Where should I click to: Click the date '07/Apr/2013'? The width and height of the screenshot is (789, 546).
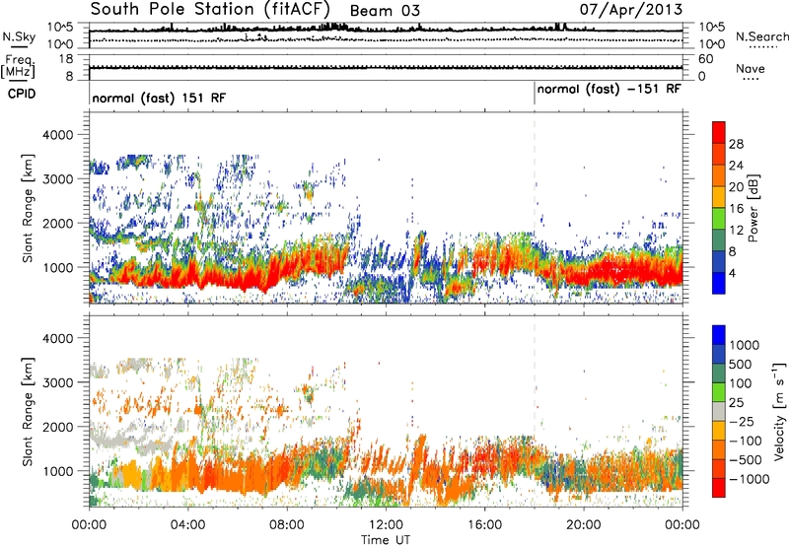[631, 9]
